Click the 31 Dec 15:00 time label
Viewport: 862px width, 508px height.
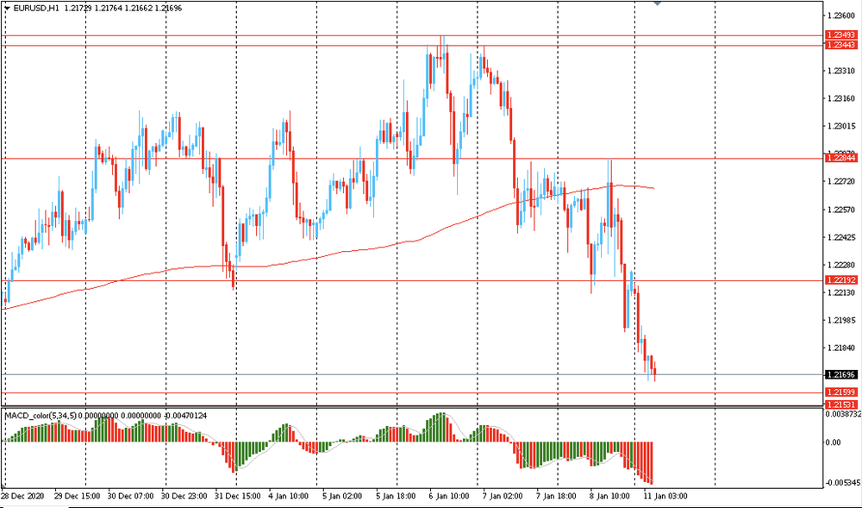click(x=237, y=497)
